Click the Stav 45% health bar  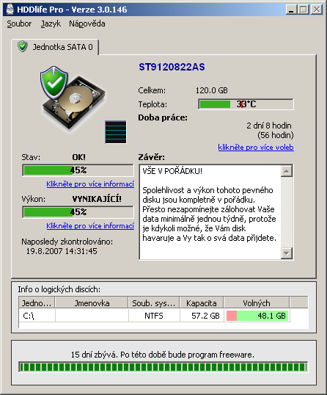click(78, 170)
